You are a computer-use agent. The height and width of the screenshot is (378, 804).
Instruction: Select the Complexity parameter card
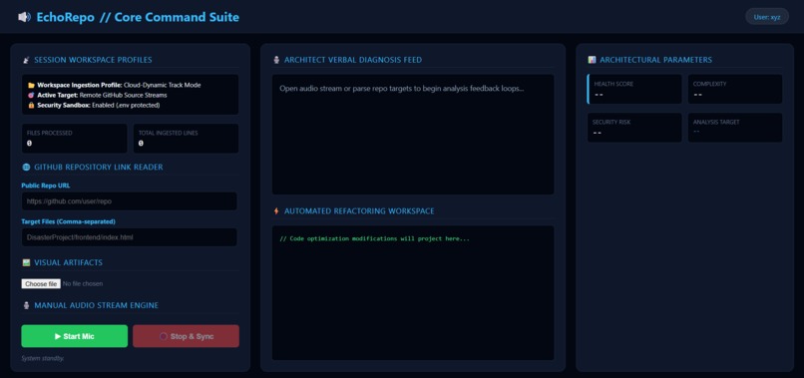pyautogui.click(x=735, y=89)
